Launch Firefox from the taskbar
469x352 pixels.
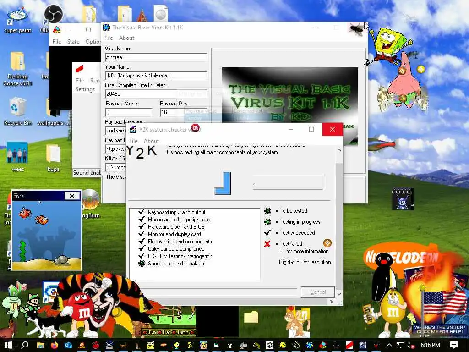tap(55, 345)
